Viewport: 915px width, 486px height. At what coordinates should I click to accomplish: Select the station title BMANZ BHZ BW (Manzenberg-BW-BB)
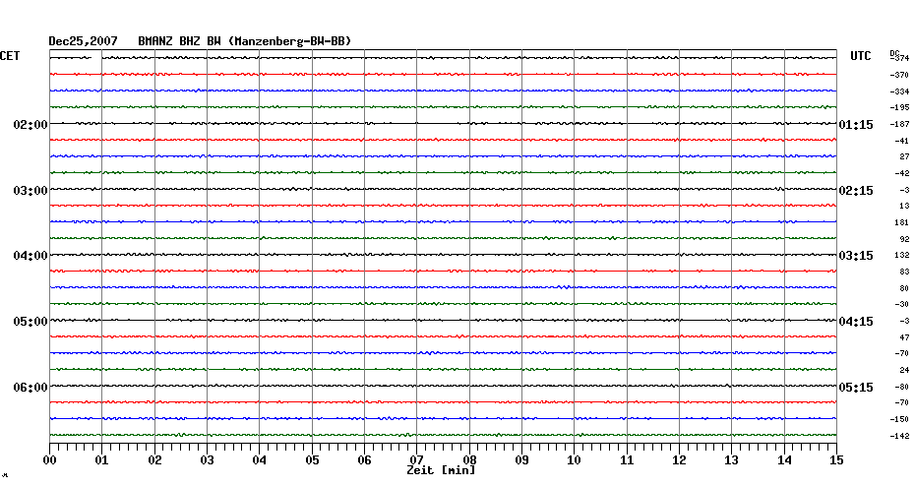tap(245, 41)
